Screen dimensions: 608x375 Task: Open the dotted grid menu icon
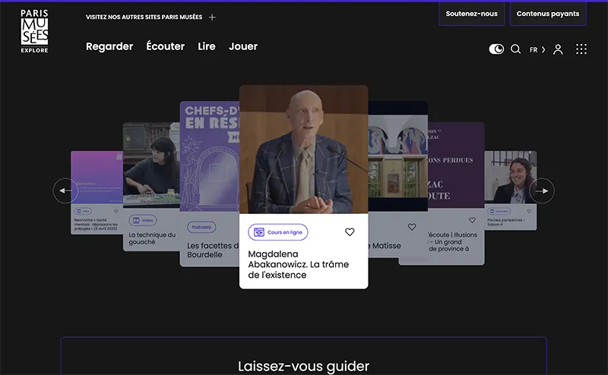(581, 49)
